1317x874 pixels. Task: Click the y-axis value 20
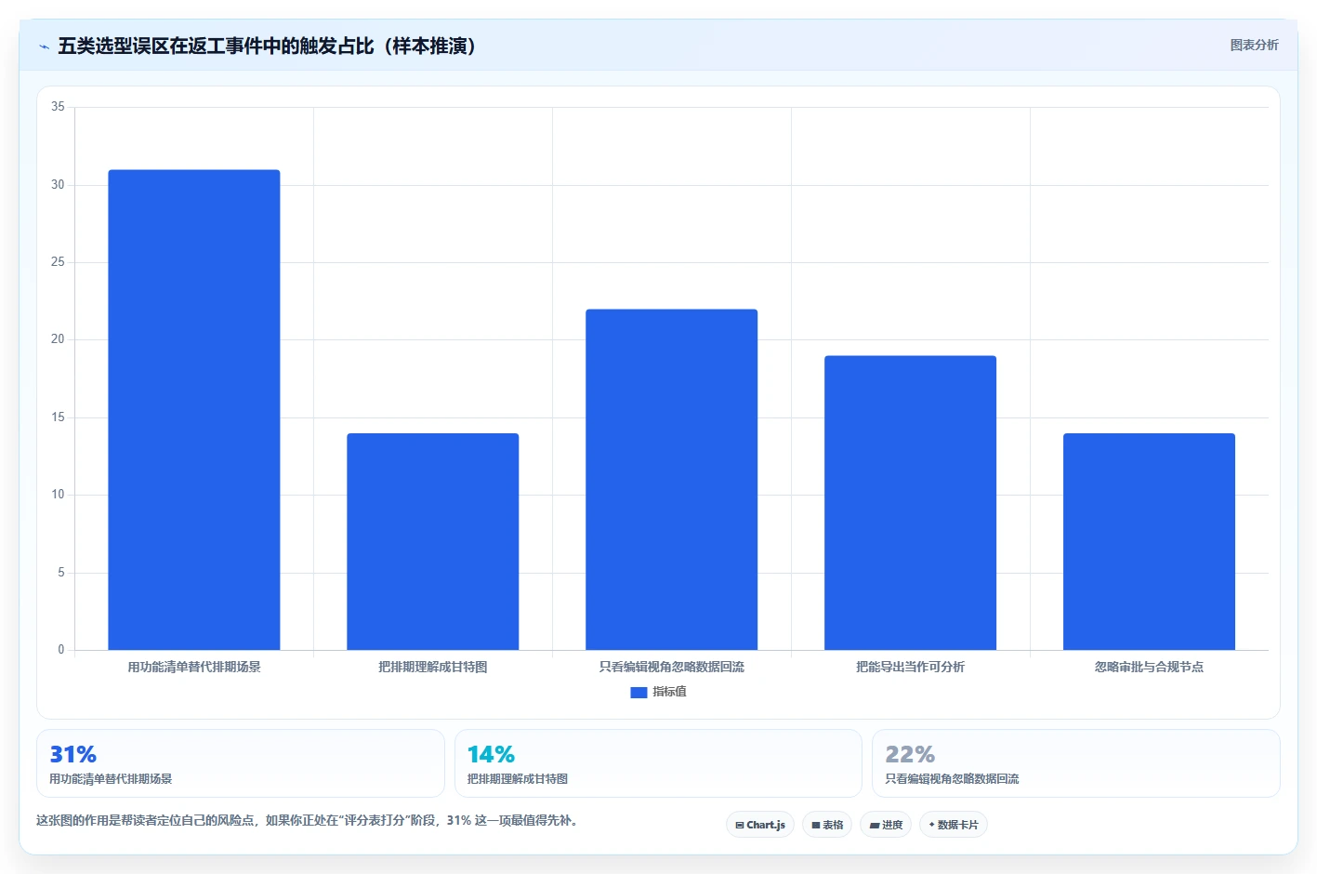click(x=58, y=339)
